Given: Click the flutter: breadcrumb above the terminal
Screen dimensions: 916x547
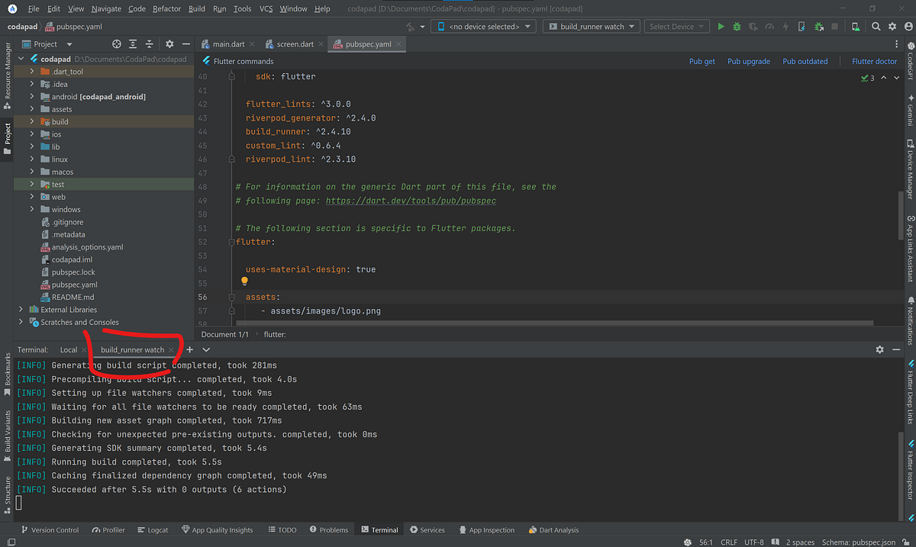Looking at the screenshot, I should (x=275, y=334).
